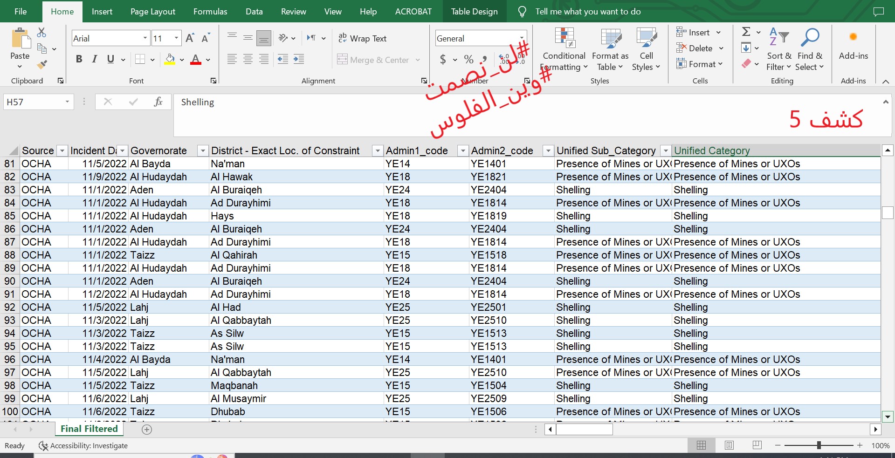
Task: Switch to the Formulas ribbon tab
Action: coord(210,12)
